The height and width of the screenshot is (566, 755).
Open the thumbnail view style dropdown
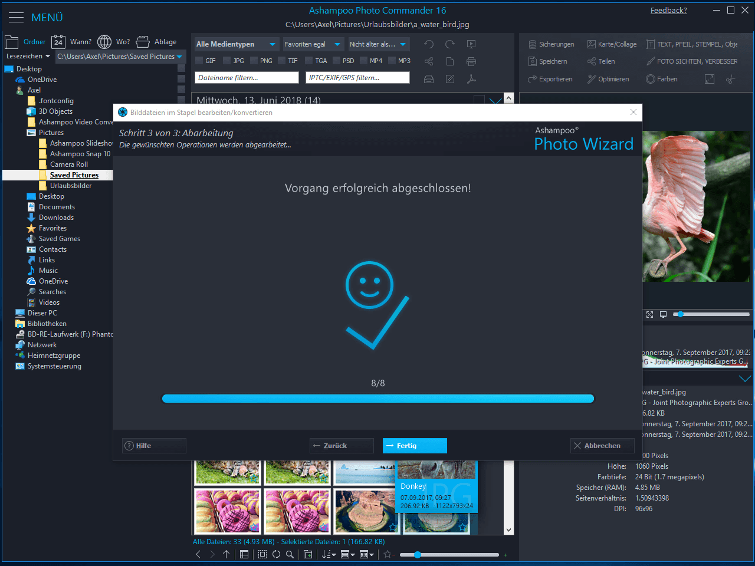click(367, 554)
